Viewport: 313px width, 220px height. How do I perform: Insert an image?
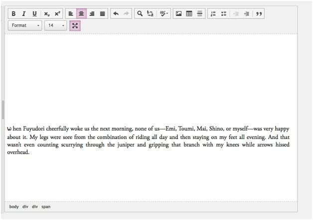click(x=178, y=14)
